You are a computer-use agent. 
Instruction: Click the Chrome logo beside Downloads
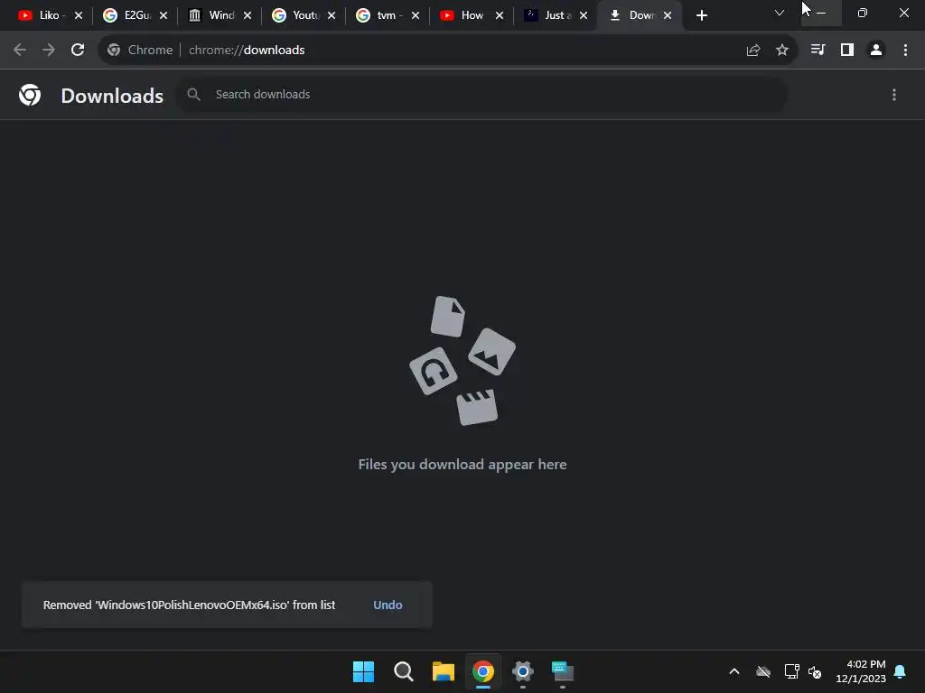[x=30, y=95]
